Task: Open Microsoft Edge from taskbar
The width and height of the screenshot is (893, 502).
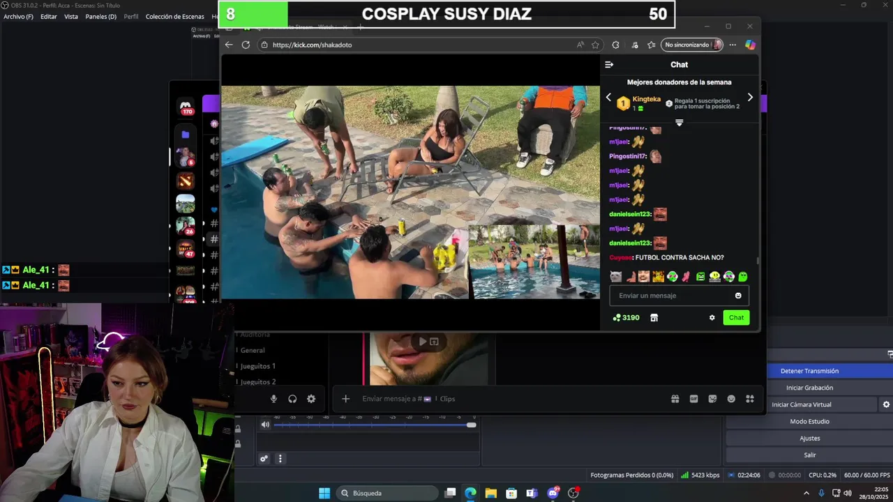Action: pyautogui.click(x=470, y=493)
